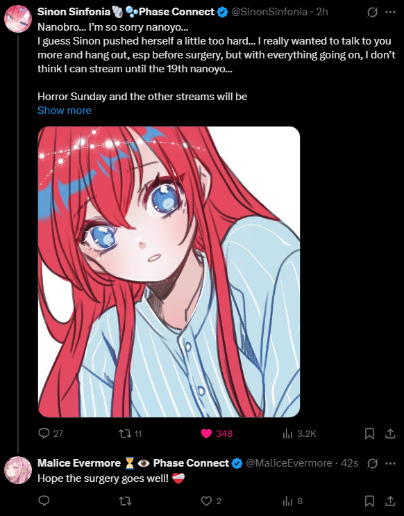Open the red-haired anime girl image
The image size is (404, 516).
tap(169, 272)
